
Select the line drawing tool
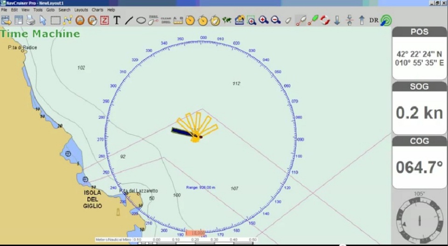click(x=129, y=20)
